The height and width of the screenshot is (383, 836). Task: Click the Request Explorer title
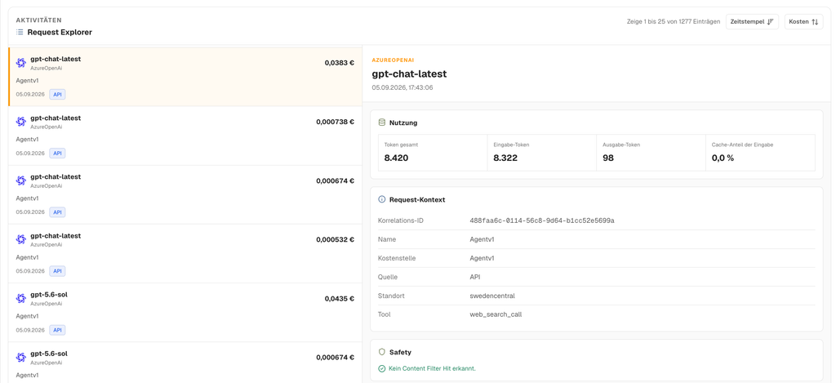(x=60, y=33)
